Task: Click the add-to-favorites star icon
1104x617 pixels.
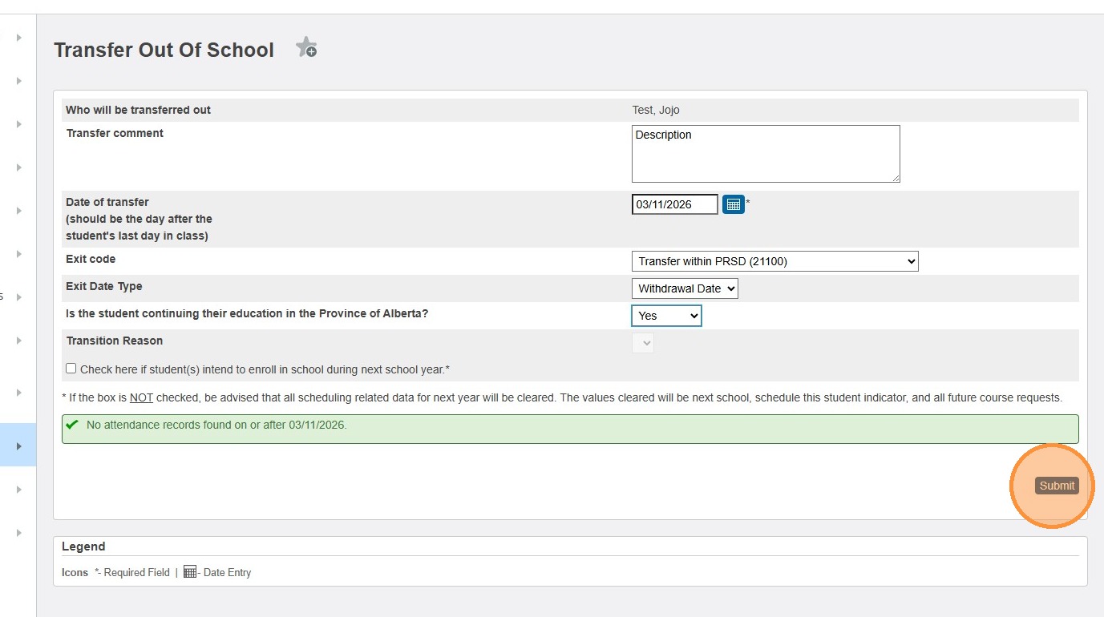Action: (306, 48)
